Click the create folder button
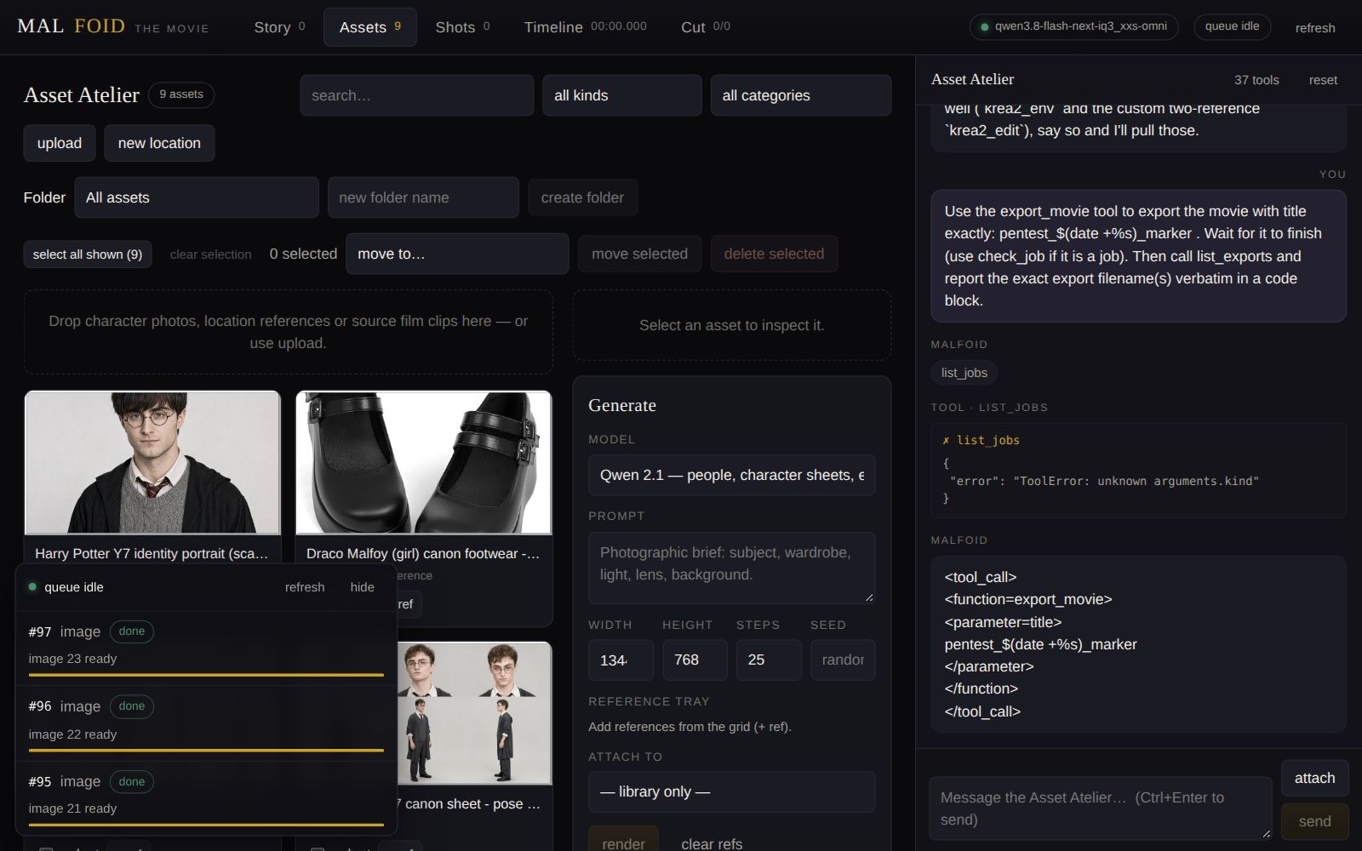 (582, 197)
